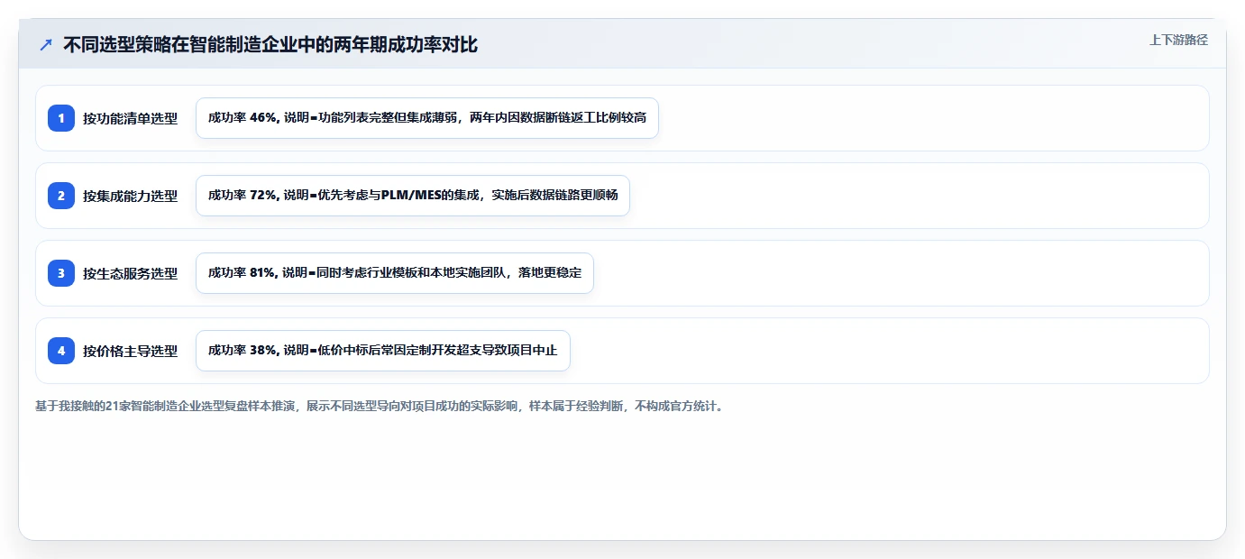Click the number 3 badge for 按生态服务选型
Viewport: 1245px width, 559px height.
(61, 273)
